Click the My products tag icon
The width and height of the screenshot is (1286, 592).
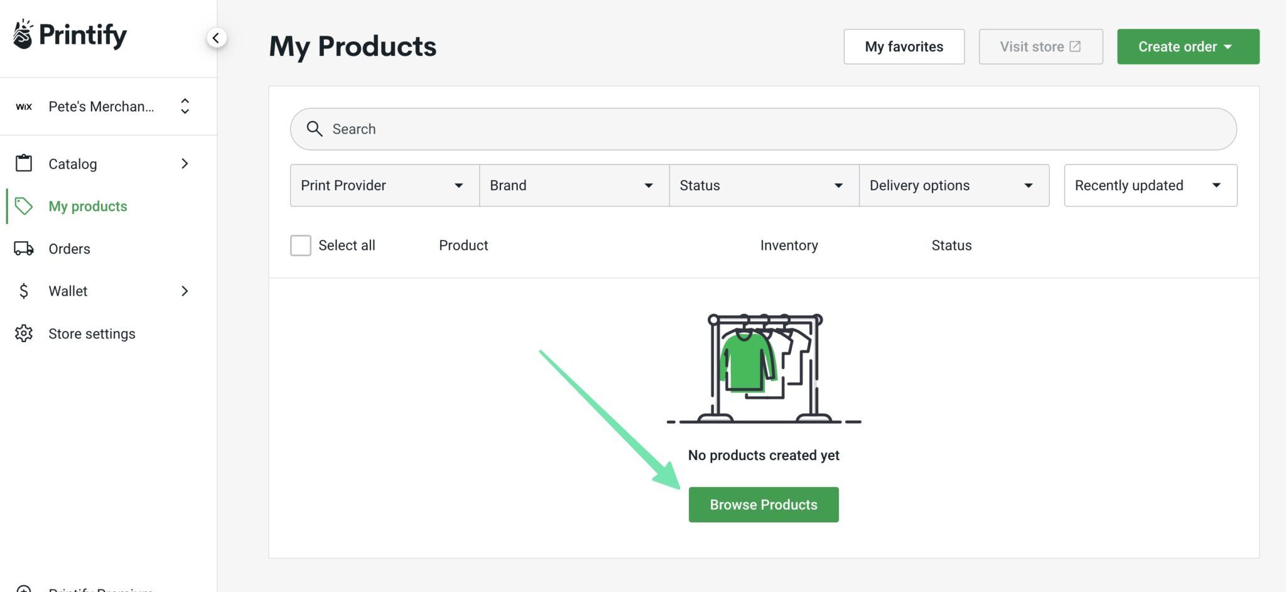24,206
